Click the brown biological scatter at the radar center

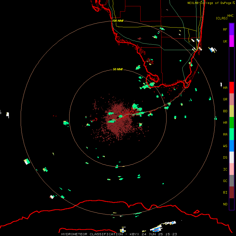119,120
